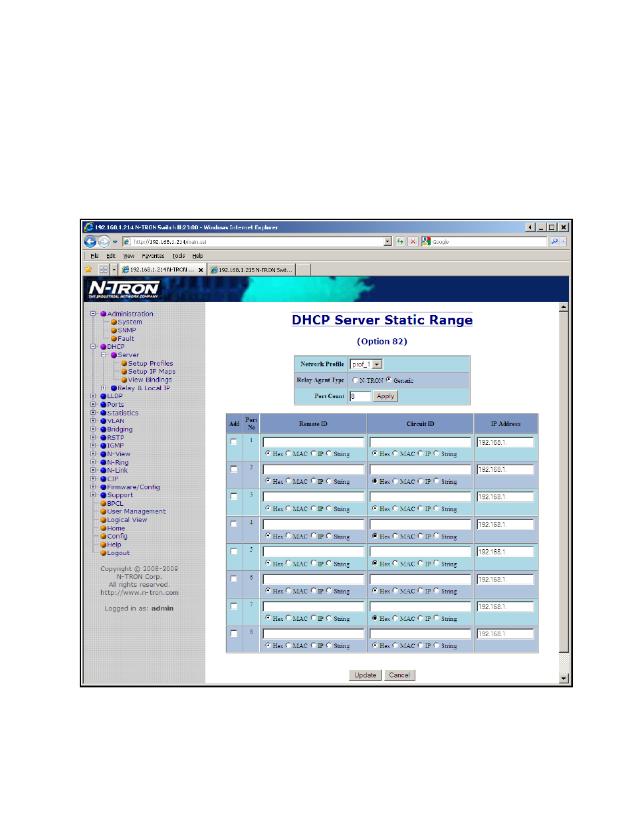Image resolution: width=634 pixels, height=821 pixels.
Task: Collapse the Administration tree node
Action: coord(94,314)
